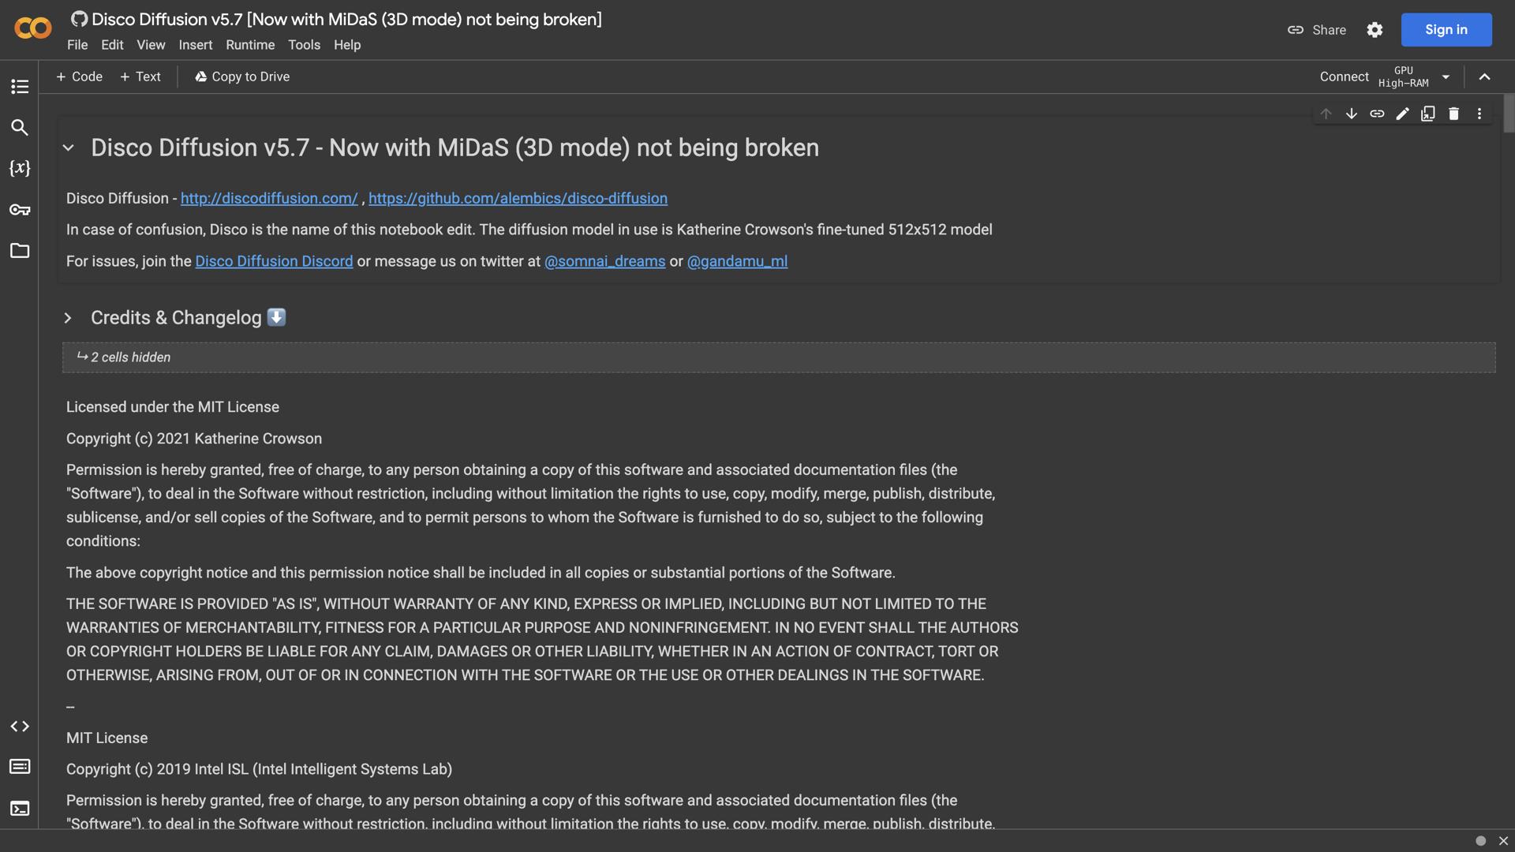Screen dimensions: 1515x852
Task: Move cell down with arrow icon
Action: [x=1351, y=114]
